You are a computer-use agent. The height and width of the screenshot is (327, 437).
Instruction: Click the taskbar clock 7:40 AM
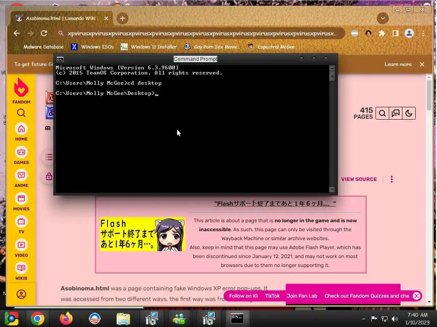click(x=417, y=315)
